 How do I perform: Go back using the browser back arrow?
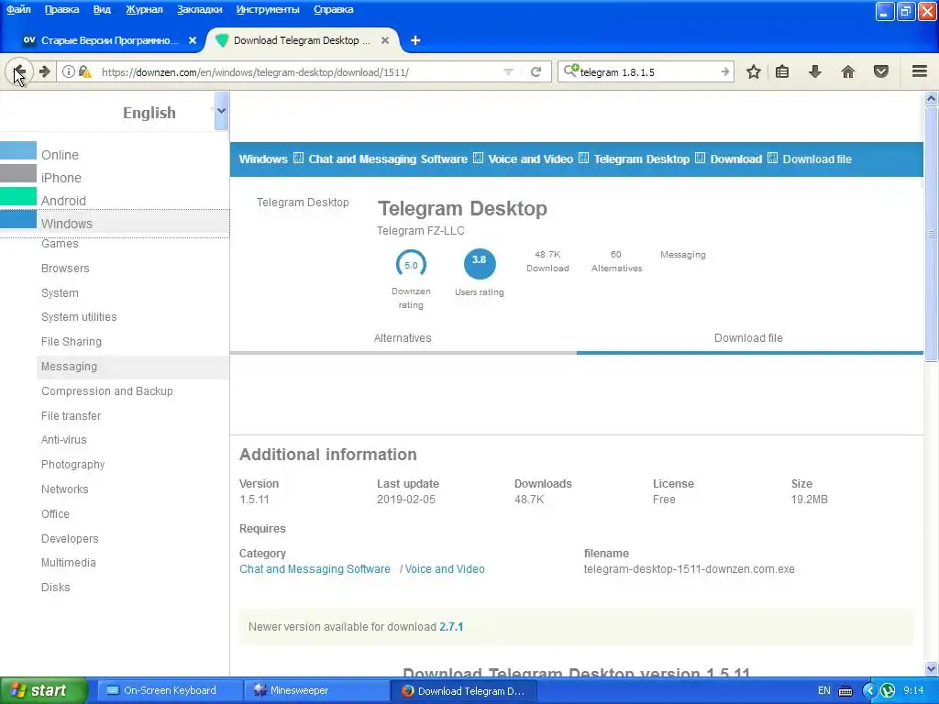point(18,71)
